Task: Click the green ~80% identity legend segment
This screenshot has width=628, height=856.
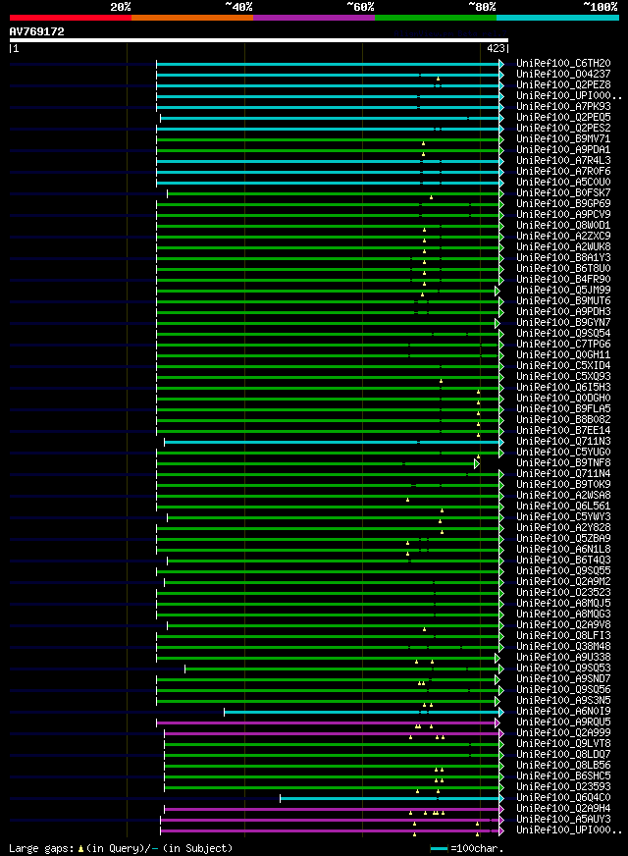Action: coord(436,18)
